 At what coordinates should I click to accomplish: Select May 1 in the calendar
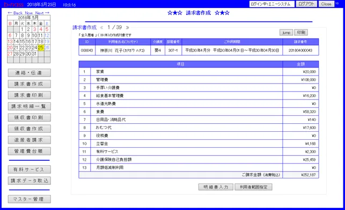(x=22, y=29)
